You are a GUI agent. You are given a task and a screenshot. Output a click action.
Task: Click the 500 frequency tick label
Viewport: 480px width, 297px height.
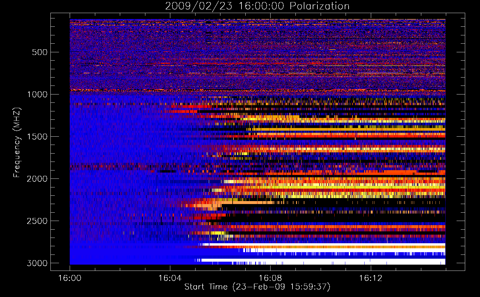click(40, 52)
